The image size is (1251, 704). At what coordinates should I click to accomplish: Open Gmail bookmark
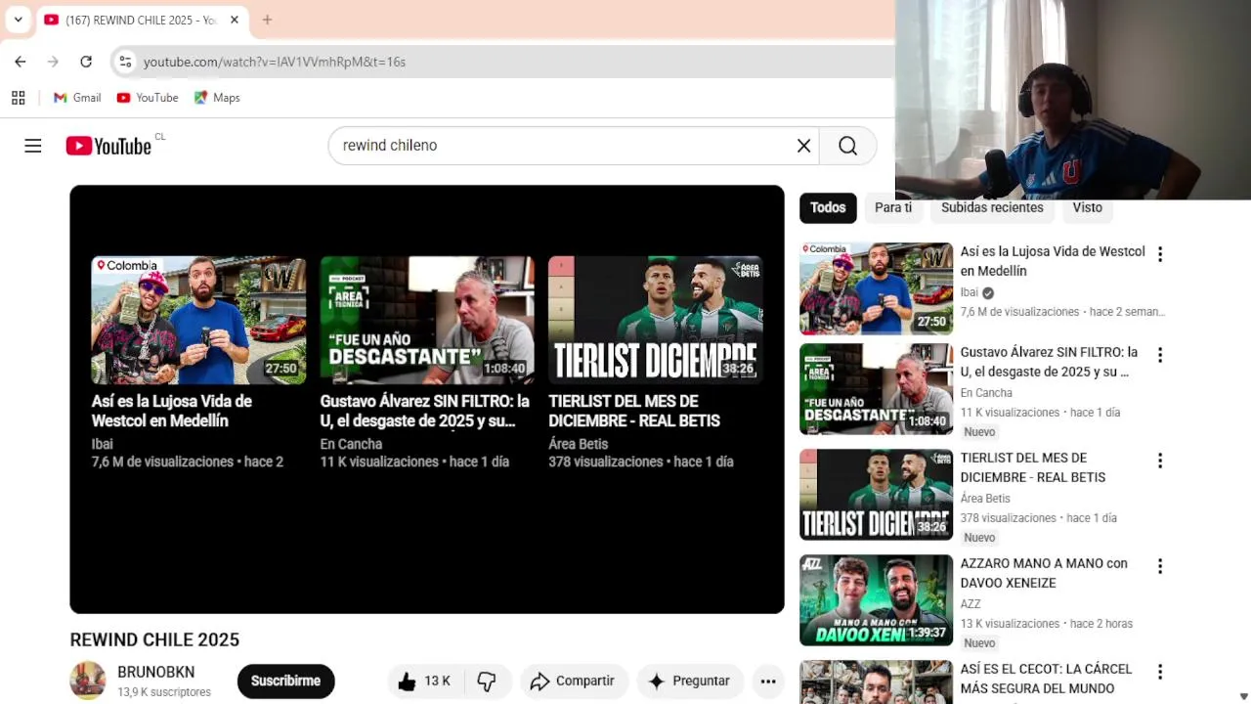[77, 98]
